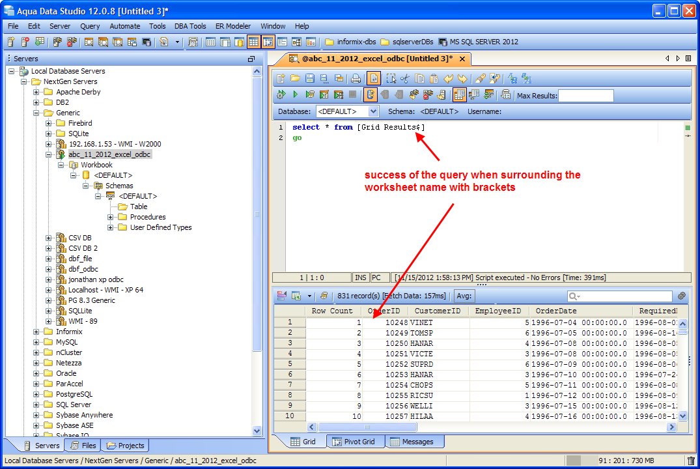Toggle the Servers panel float icon

point(251,59)
